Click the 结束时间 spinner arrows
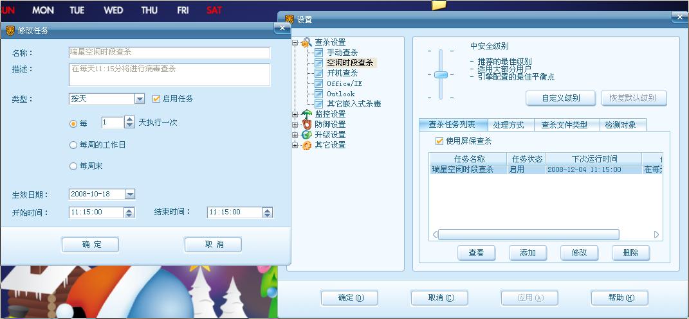Image resolution: width=689 pixels, height=319 pixels. click(267, 212)
